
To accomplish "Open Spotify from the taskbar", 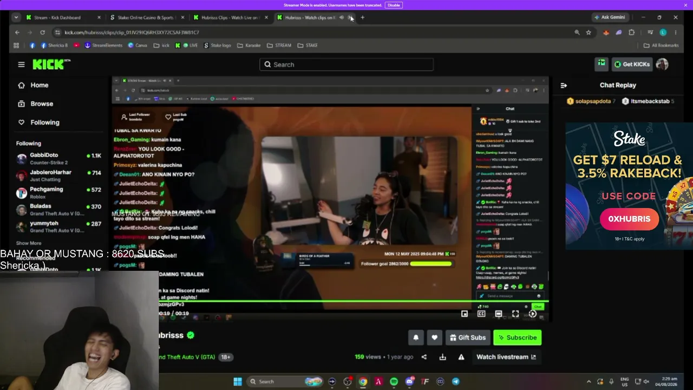I will tap(394, 381).
